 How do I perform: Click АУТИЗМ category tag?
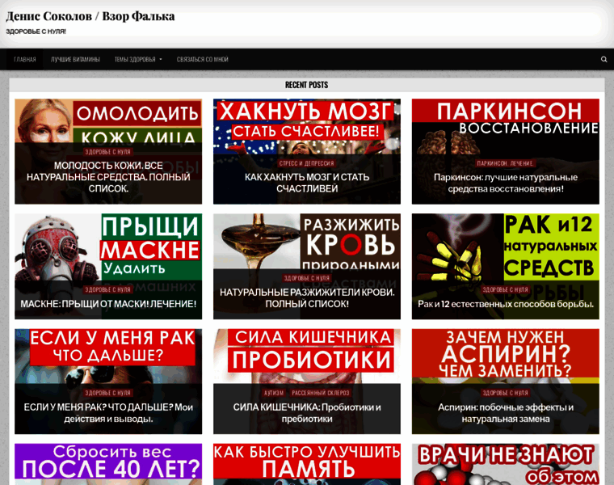coord(274,393)
